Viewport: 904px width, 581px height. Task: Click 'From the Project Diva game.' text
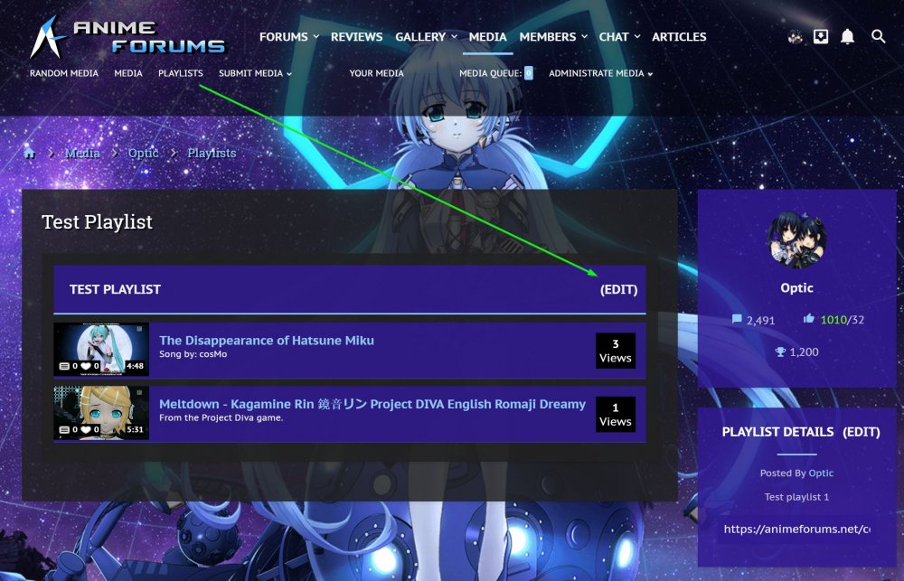[221, 417]
